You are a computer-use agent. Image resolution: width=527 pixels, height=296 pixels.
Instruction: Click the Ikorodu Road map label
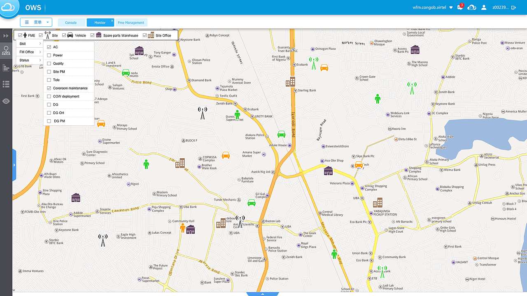pos(294,124)
